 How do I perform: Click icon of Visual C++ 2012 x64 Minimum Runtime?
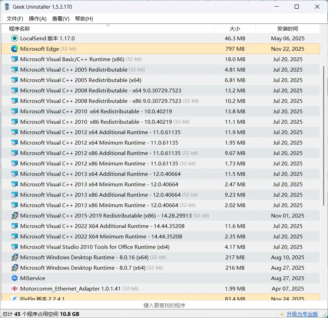(15, 143)
